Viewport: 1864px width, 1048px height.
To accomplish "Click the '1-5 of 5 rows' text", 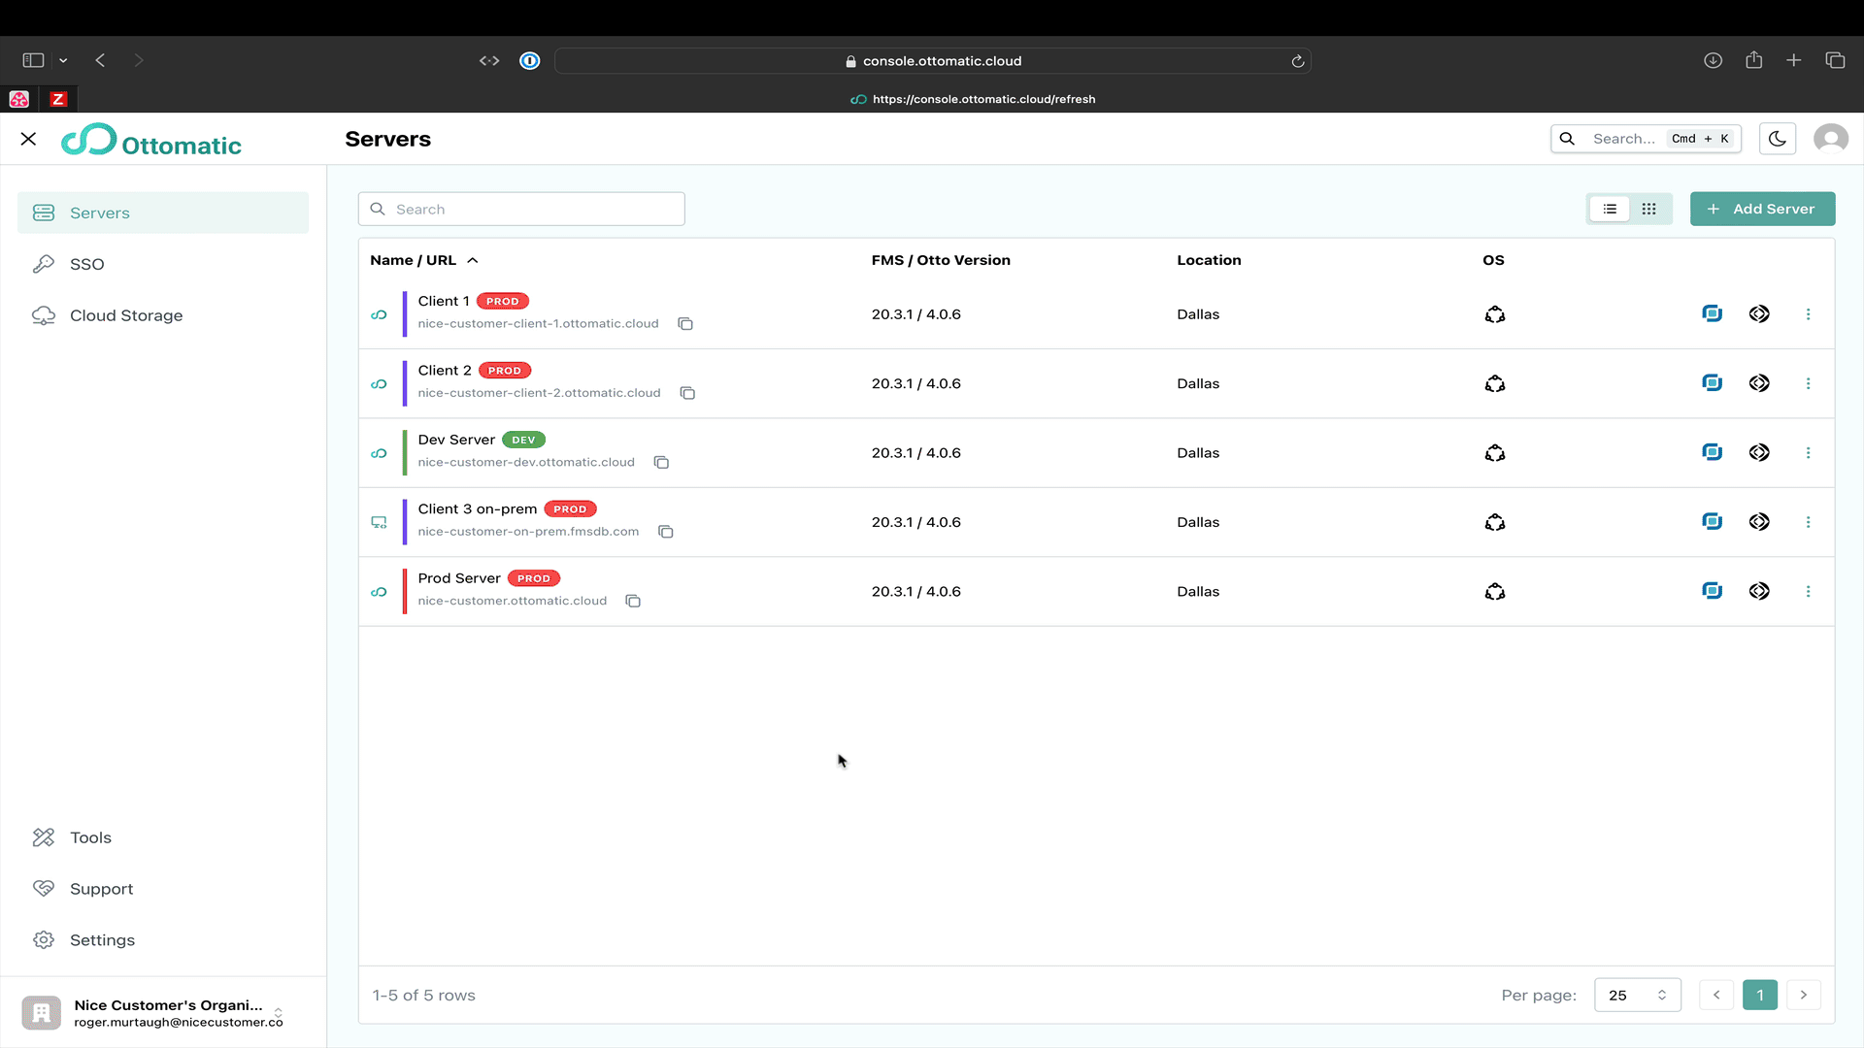I will (x=424, y=996).
